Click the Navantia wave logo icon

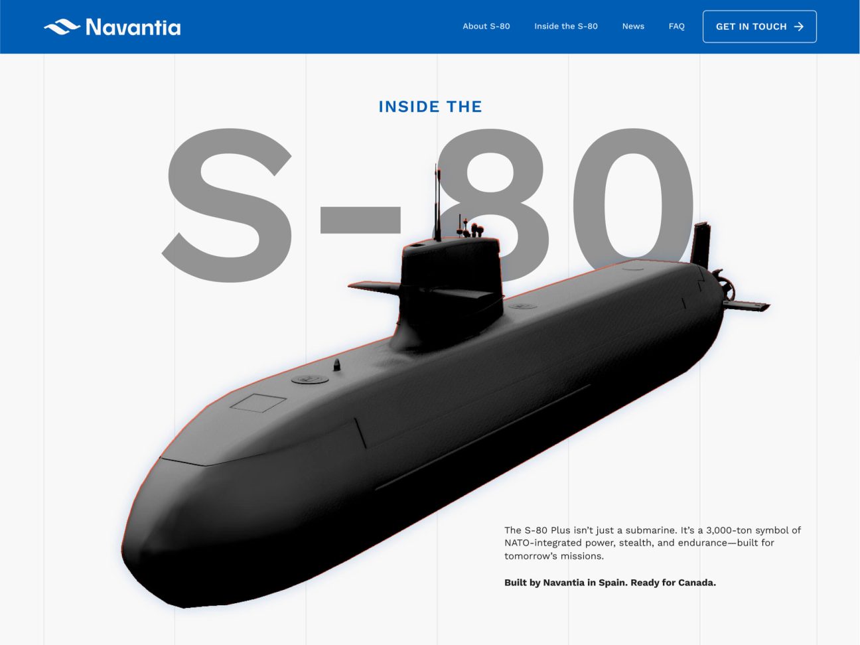[61, 27]
